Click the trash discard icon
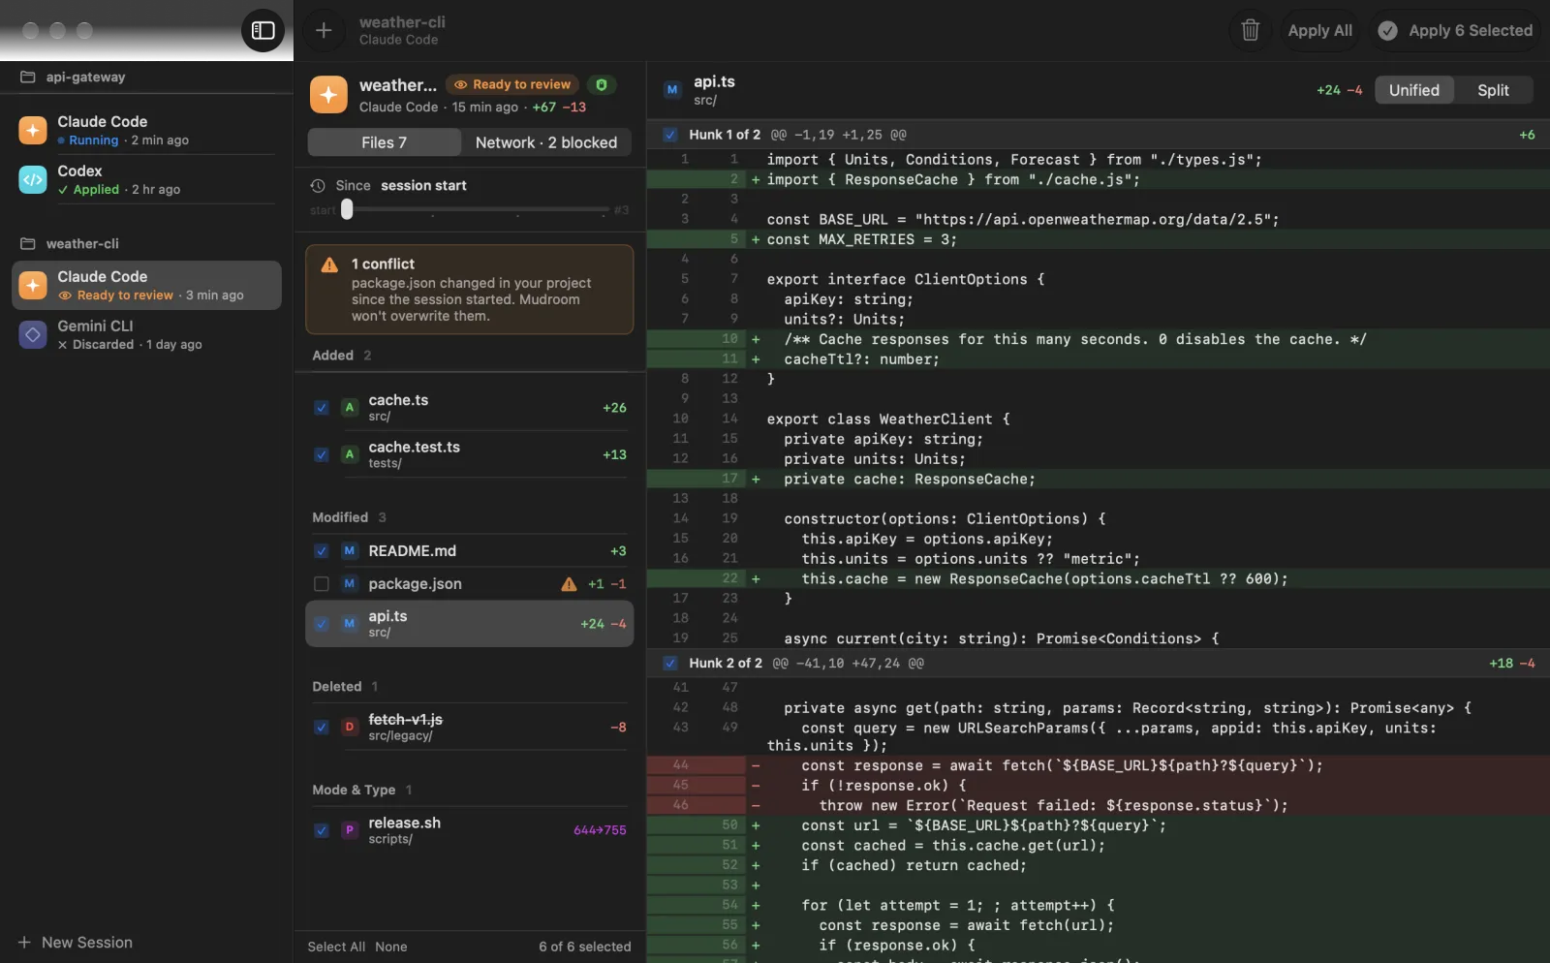 [x=1250, y=30]
